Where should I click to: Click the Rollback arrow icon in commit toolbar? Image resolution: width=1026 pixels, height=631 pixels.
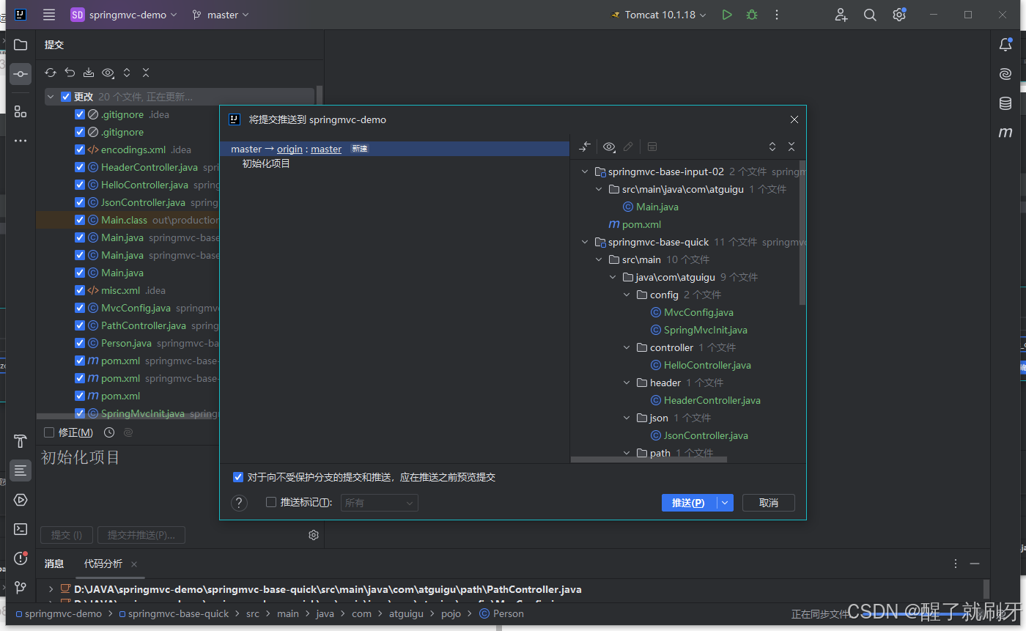pos(70,73)
